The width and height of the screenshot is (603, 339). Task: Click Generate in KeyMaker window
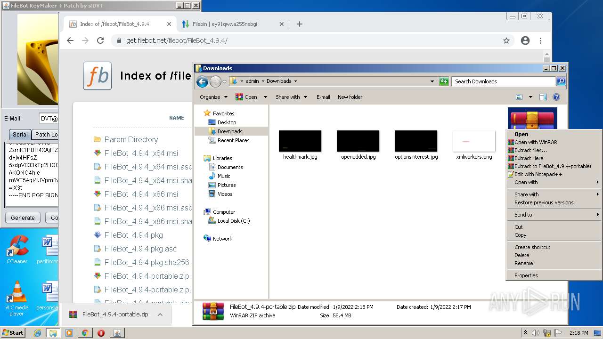23,218
